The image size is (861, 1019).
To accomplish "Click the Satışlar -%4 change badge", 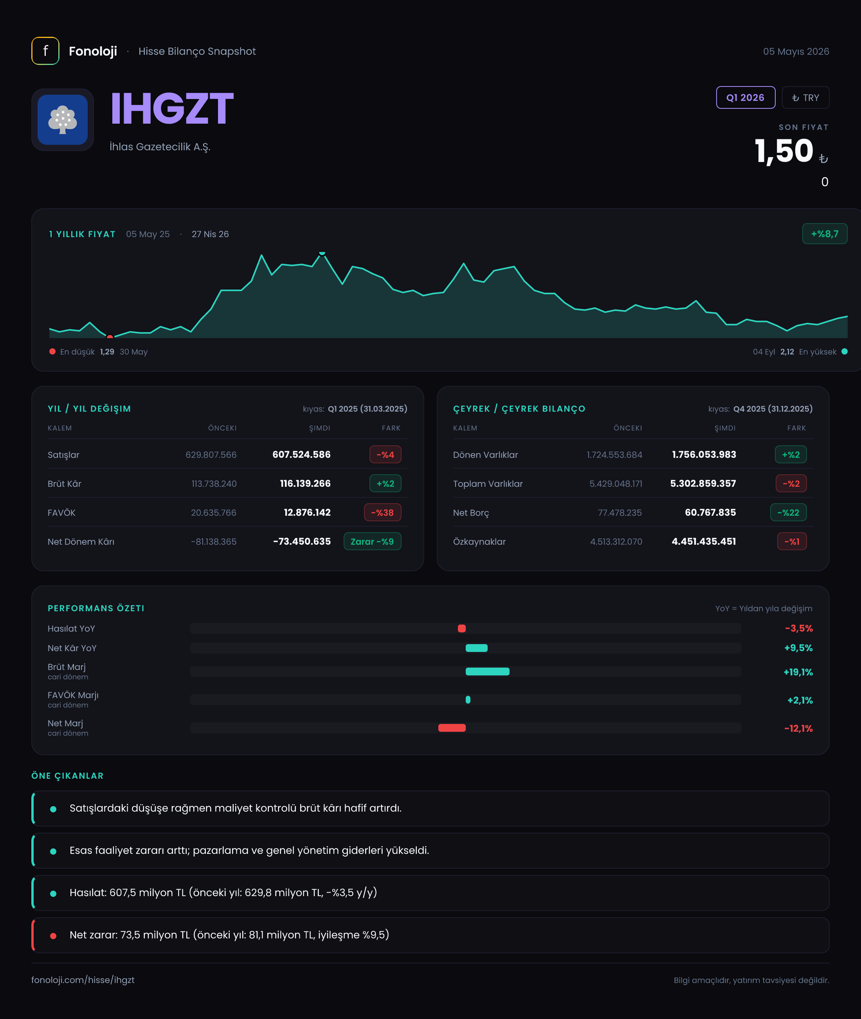I will pos(385,454).
